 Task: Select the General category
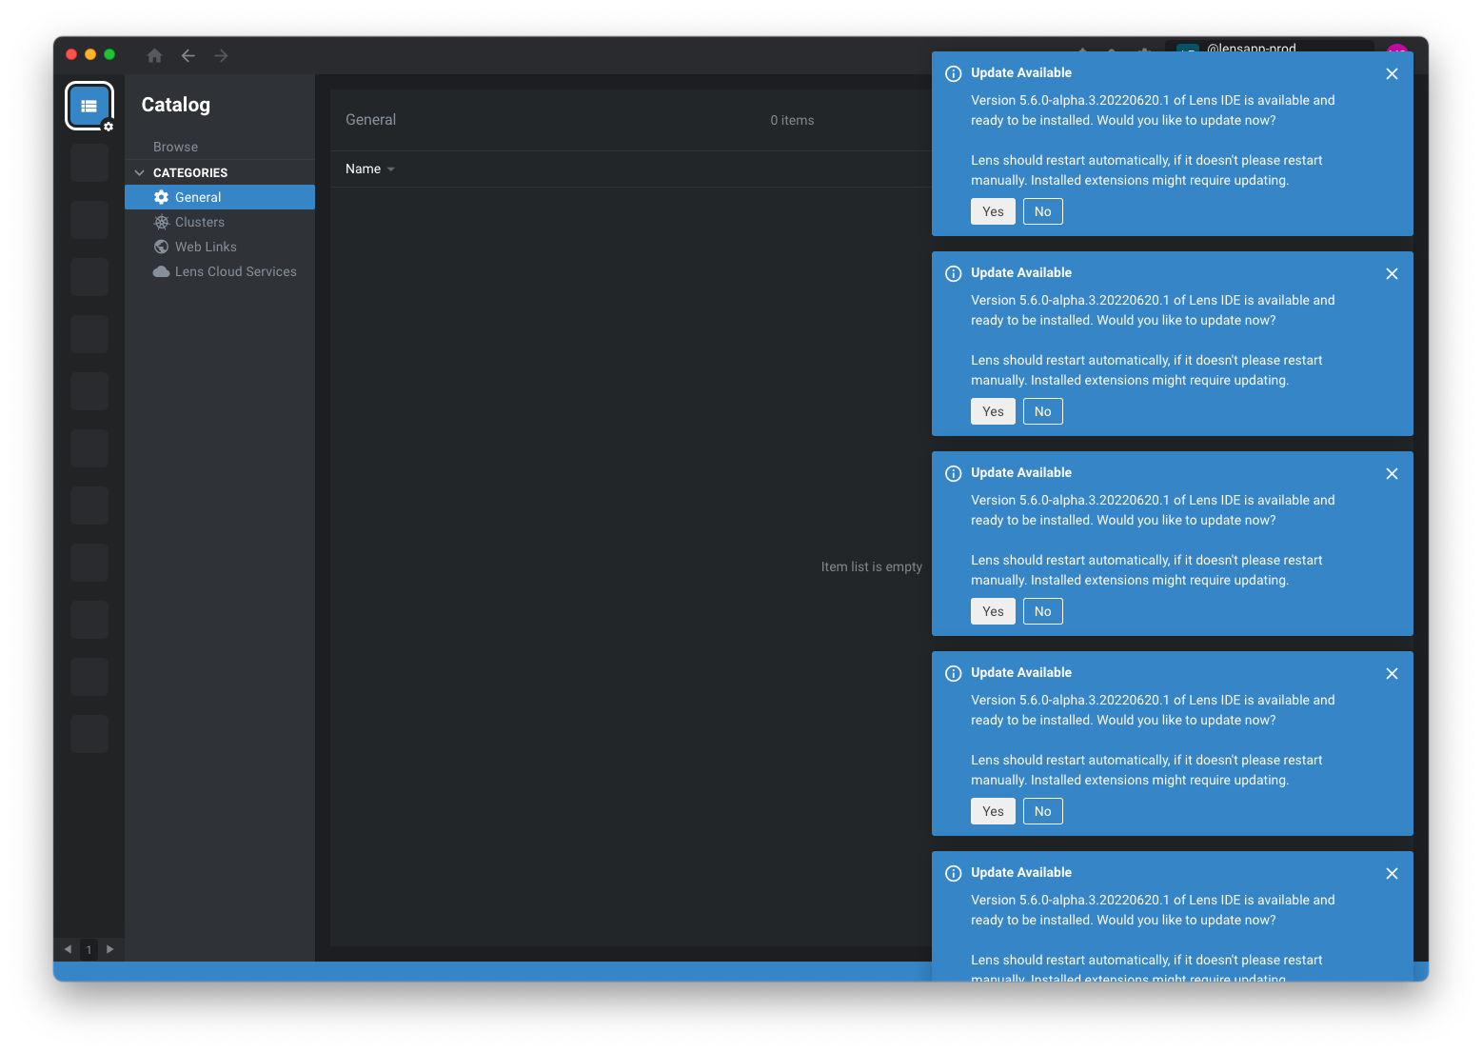pyautogui.click(x=198, y=197)
